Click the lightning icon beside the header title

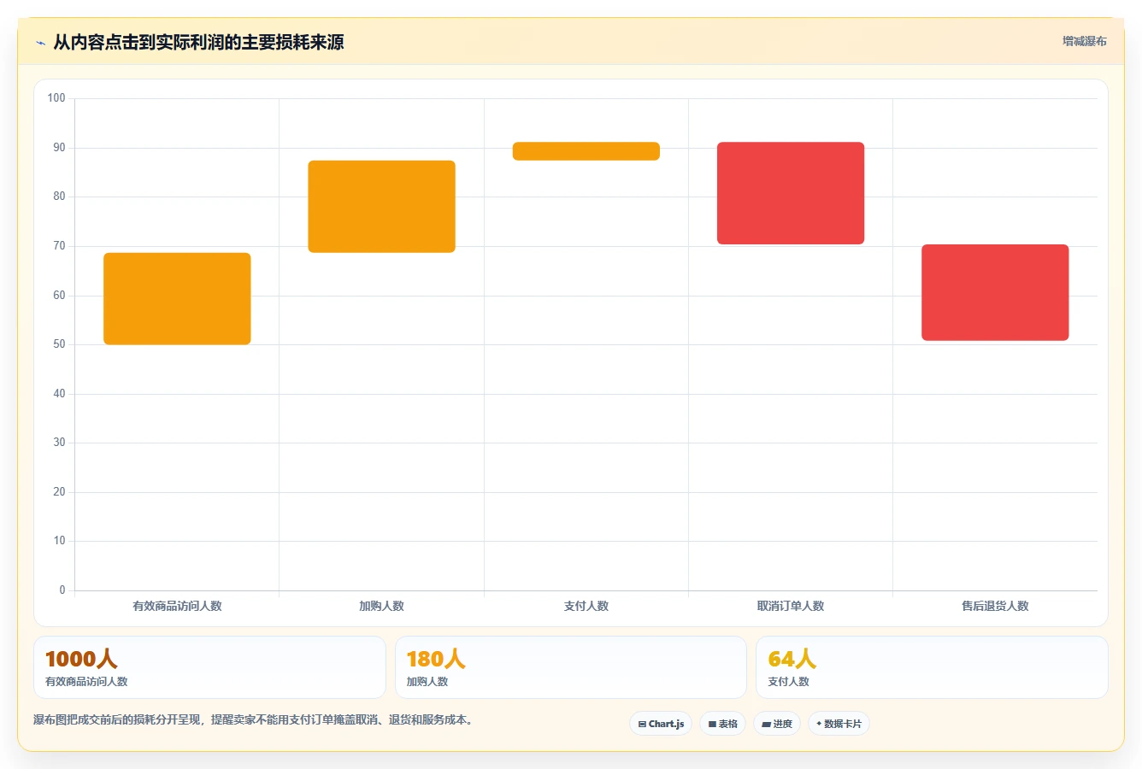coord(40,43)
